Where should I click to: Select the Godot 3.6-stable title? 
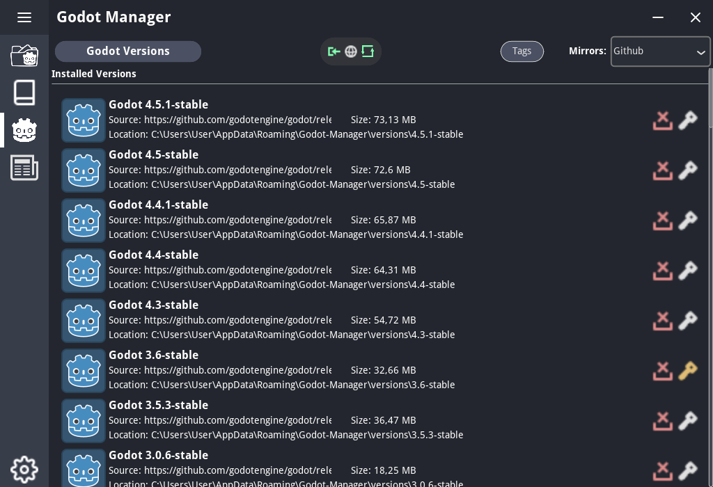pos(153,355)
